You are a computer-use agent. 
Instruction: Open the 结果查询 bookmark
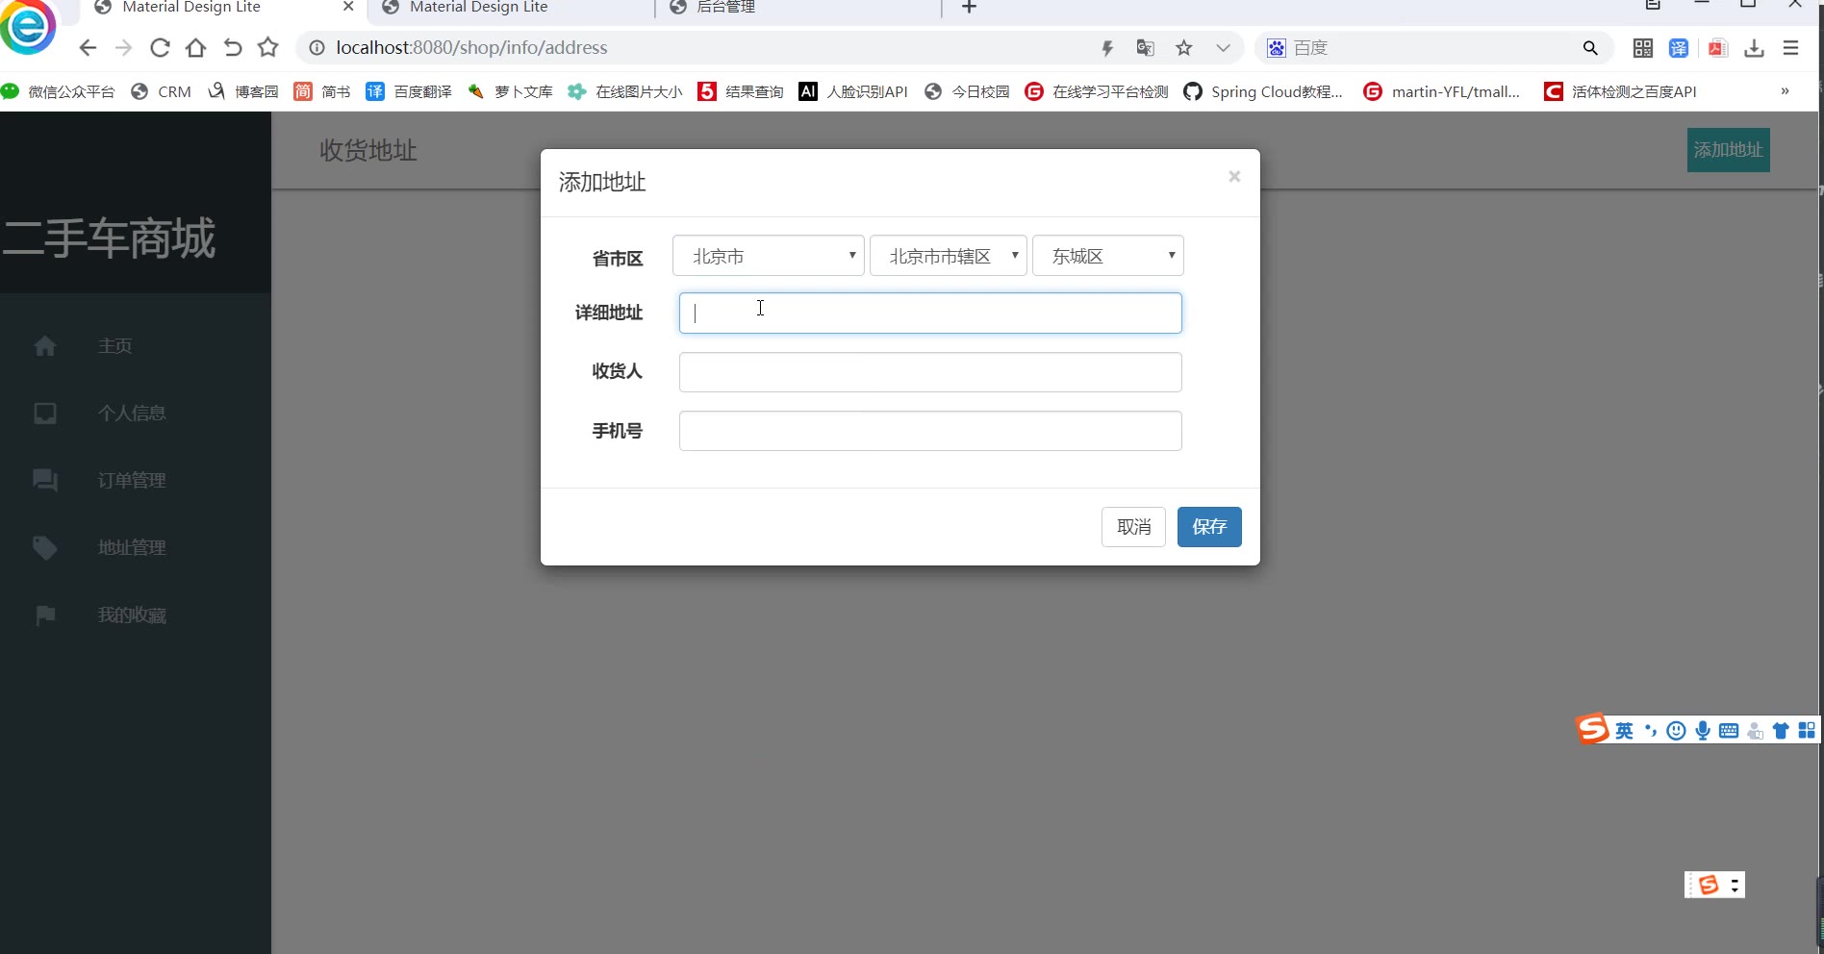click(741, 91)
